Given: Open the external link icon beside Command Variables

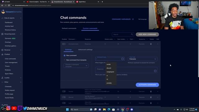Looking at the screenshot, I should [x=133, y=19].
